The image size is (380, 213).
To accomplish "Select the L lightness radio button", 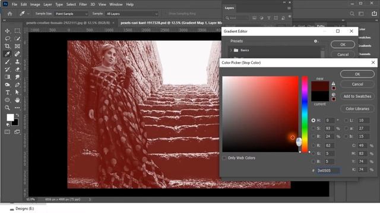I will tap(346, 120).
